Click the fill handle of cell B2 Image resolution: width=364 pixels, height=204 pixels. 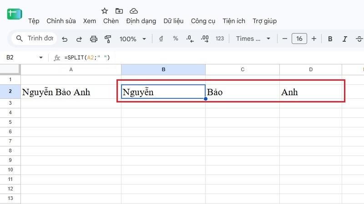pos(206,99)
